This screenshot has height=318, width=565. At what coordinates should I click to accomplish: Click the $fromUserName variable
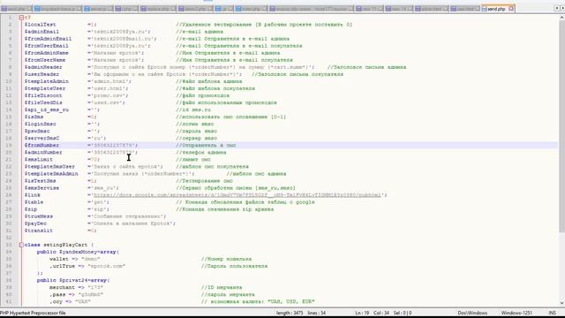click(45, 60)
